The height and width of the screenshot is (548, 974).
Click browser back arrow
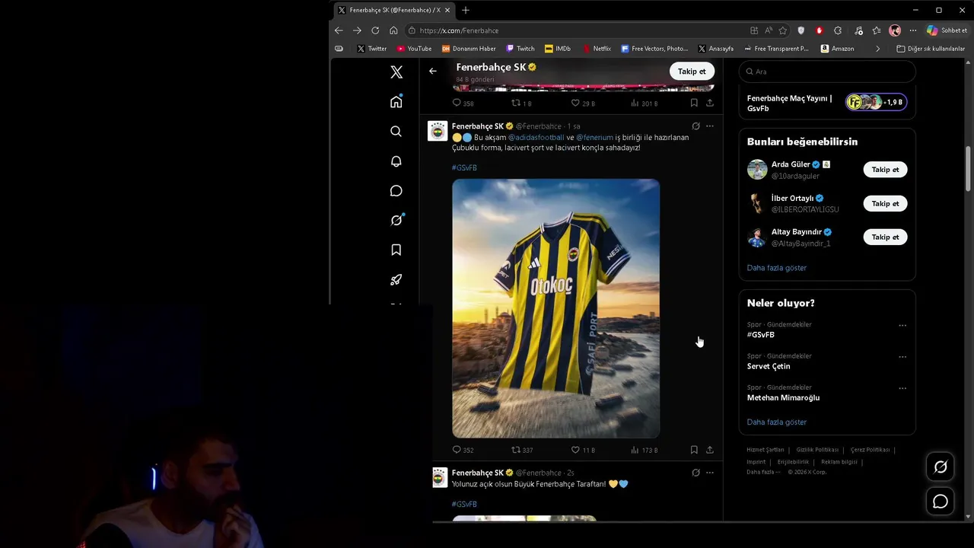click(x=339, y=30)
